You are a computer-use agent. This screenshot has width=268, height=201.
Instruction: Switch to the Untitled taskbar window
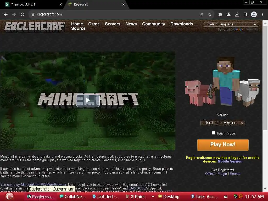pos(106,197)
